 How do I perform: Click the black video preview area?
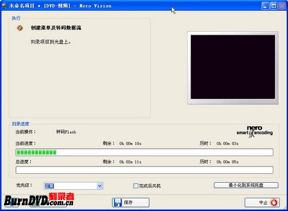233,67
